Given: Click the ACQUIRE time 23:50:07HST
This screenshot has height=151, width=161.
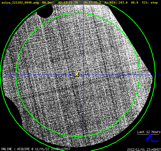Looking at the screenshot, I should coord(61,149).
